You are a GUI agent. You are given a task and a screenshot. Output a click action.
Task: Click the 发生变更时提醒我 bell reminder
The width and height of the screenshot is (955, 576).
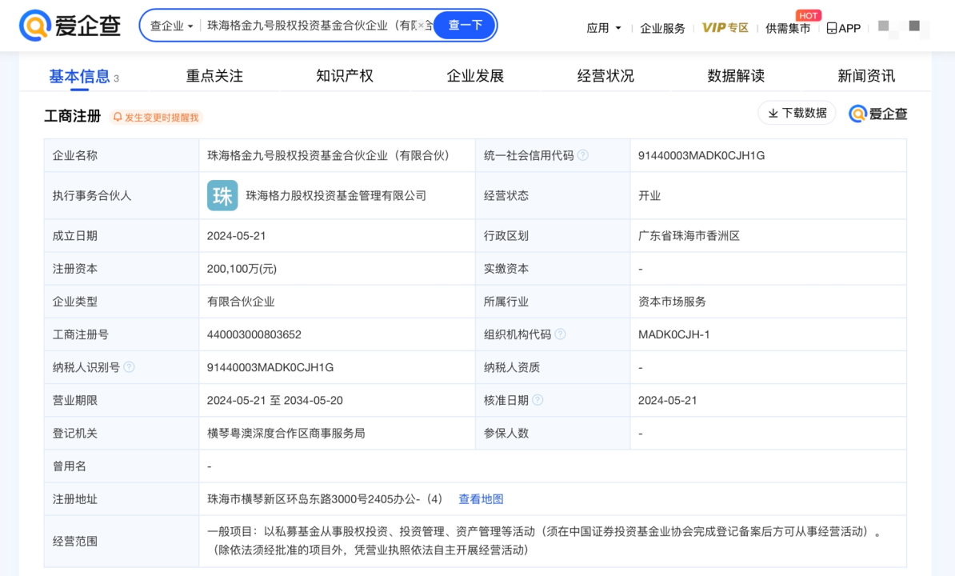156,117
